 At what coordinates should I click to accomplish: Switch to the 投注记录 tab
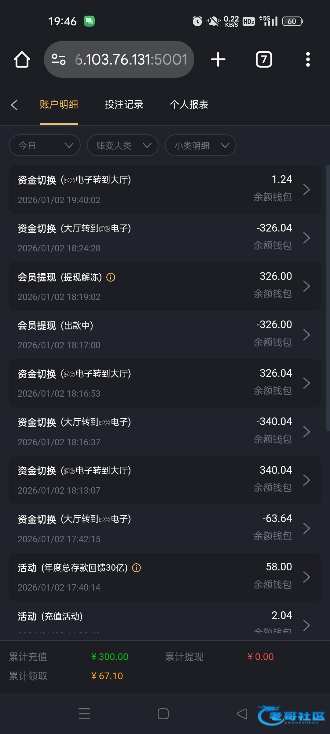pos(124,105)
